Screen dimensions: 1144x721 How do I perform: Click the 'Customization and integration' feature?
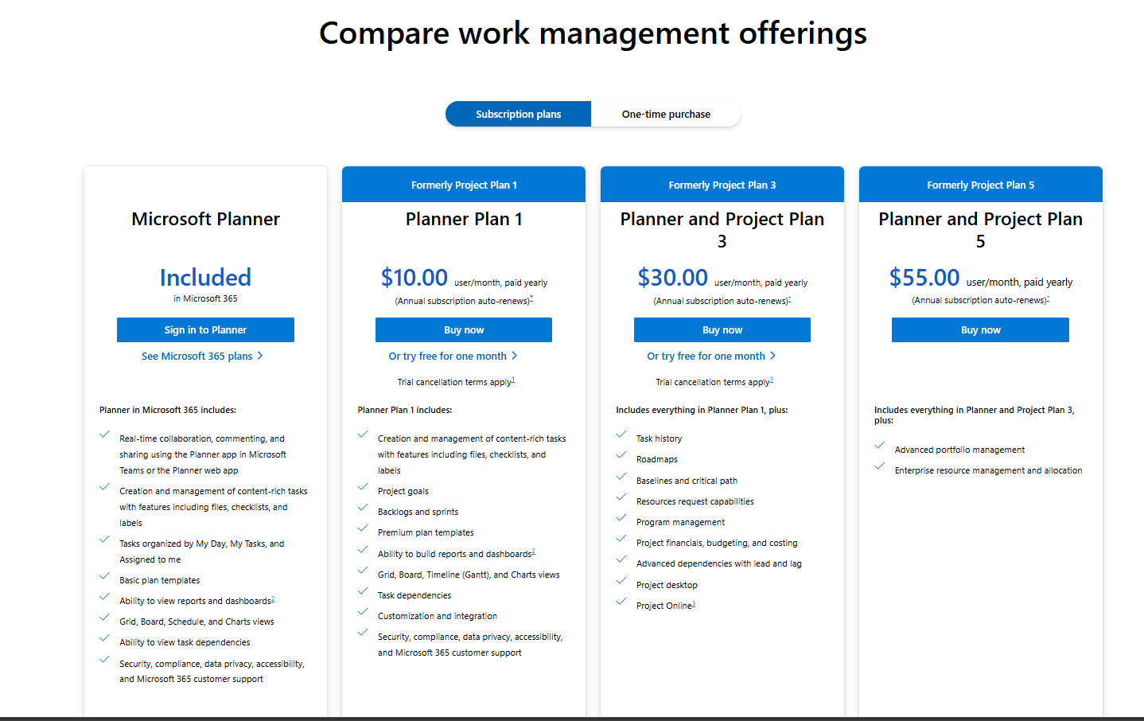(438, 616)
